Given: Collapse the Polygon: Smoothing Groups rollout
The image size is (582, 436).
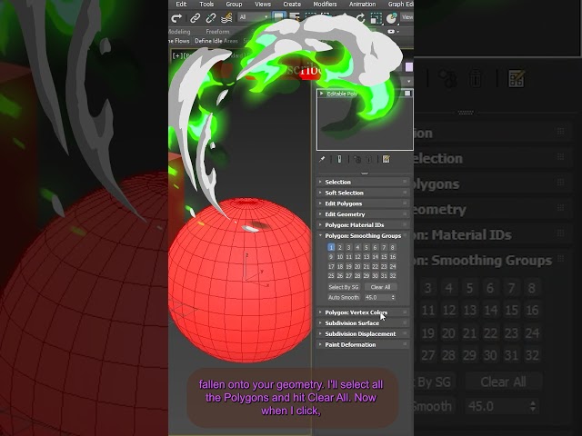Looking at the screenshot, I should (363, 236).
